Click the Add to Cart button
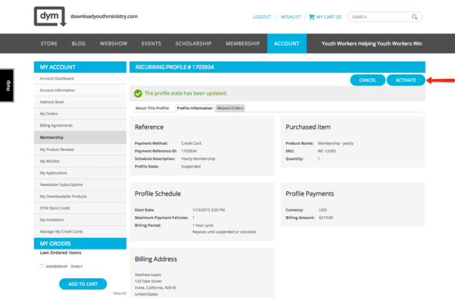455x298 pixels. click(x=83, y=284)
